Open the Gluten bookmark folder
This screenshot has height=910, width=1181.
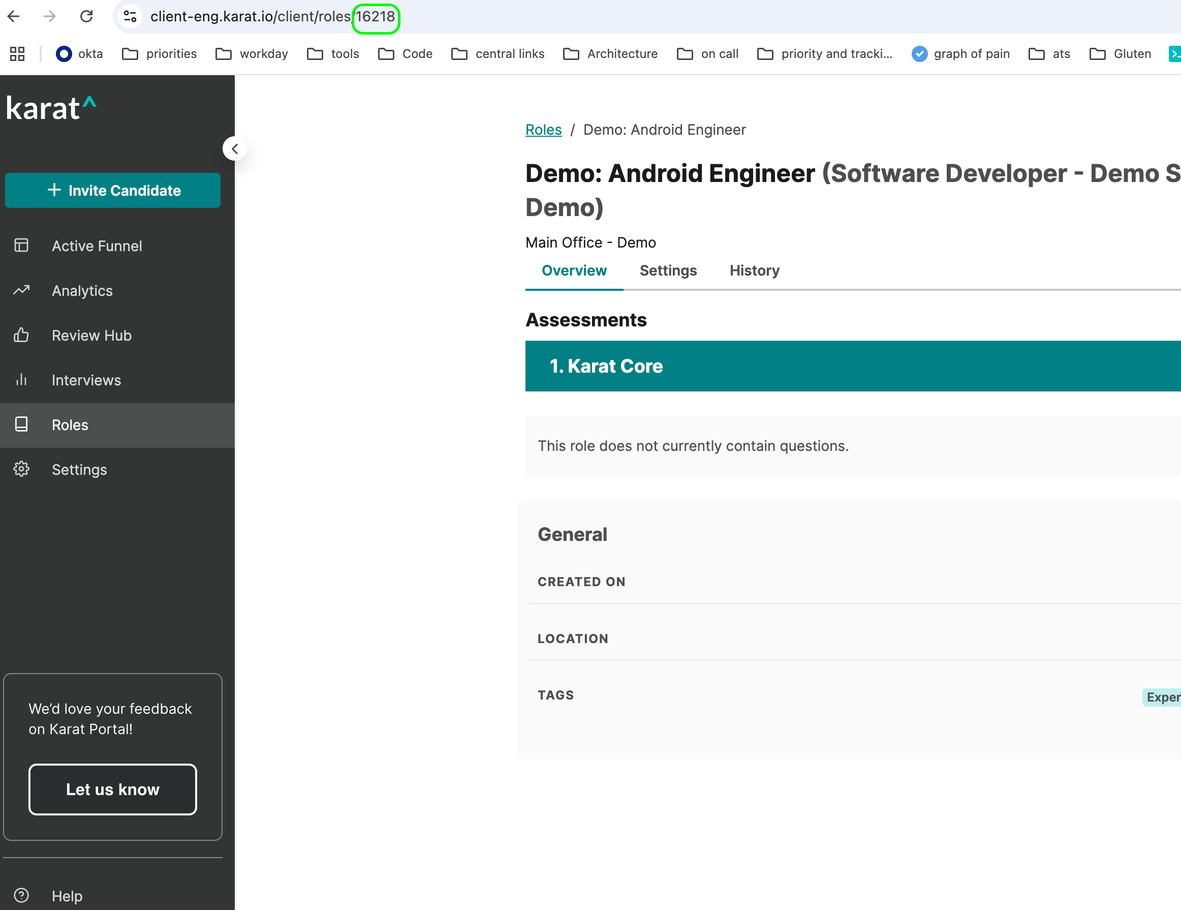(x=1121, y=53)
